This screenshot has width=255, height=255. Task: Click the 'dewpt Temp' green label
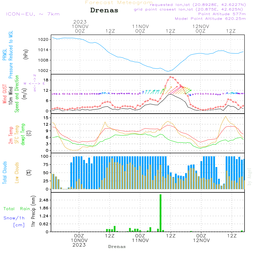23,134
